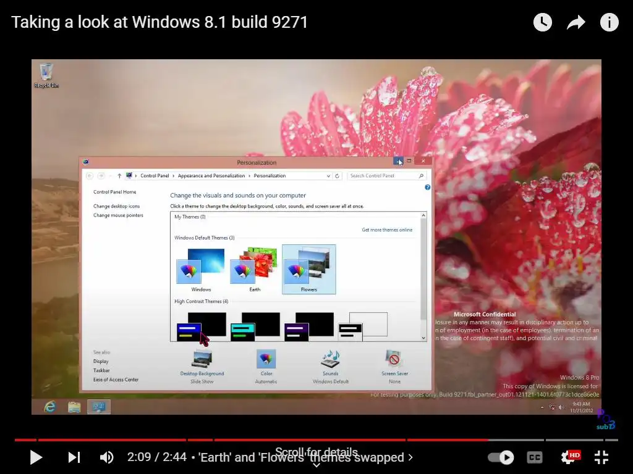Click the Watch later clock icon

click(x=543, y=22)
